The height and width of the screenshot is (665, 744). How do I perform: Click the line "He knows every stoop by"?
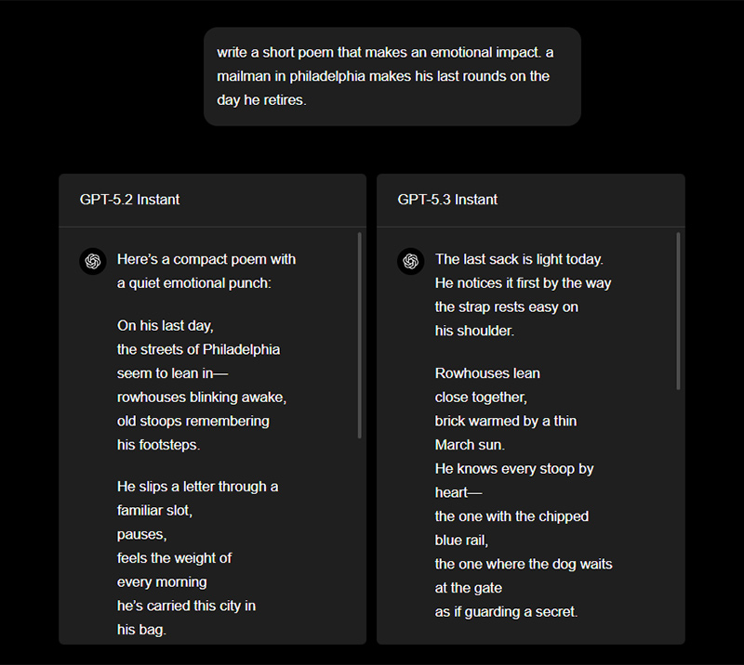tap(514, 469)
